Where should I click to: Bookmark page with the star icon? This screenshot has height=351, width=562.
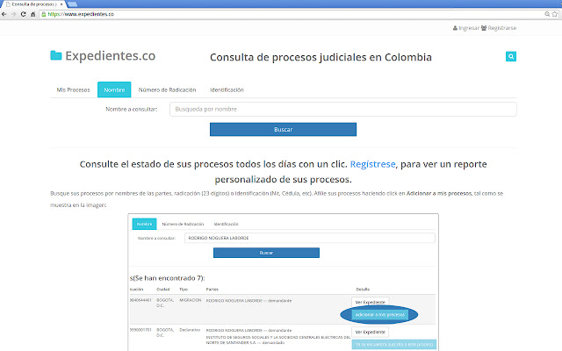[555, 14]
